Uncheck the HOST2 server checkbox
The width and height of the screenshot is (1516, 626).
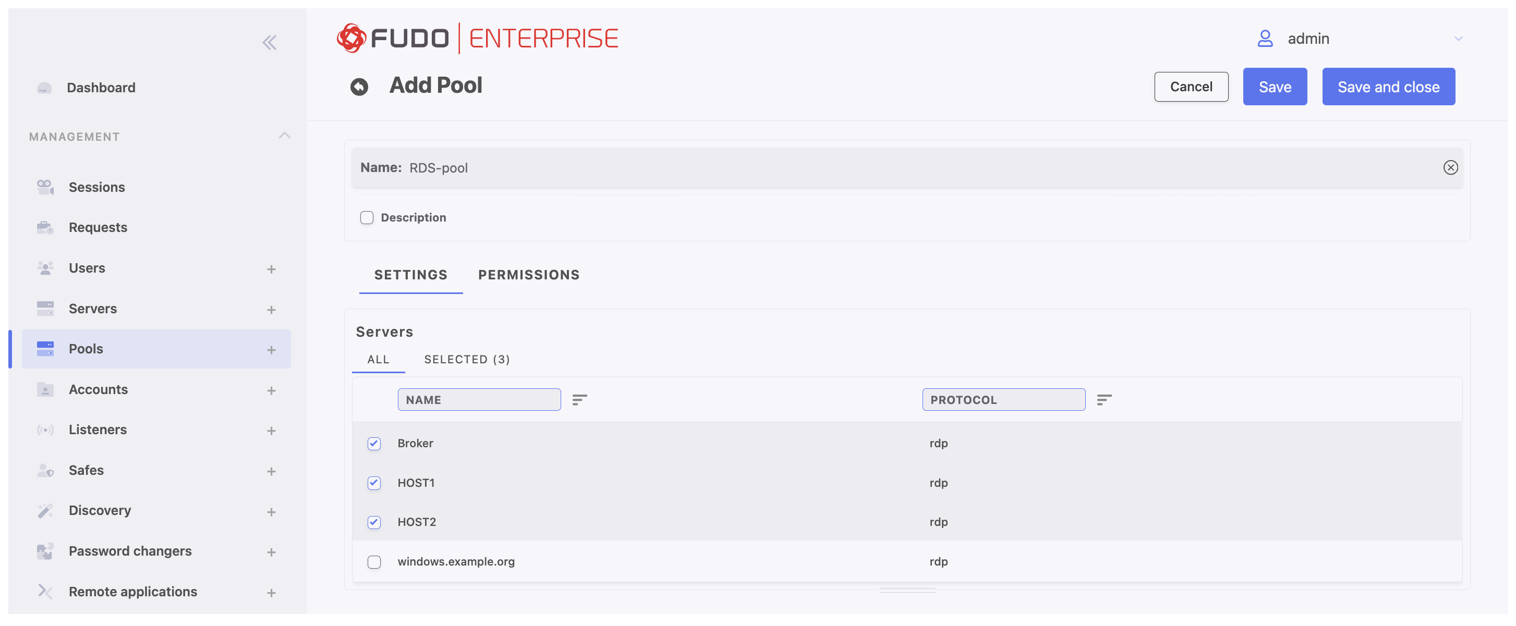374,522
